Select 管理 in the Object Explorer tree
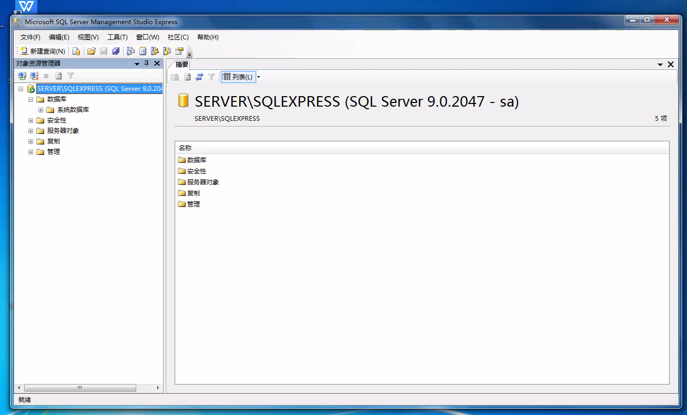 pyautogui.click(x=54, y=152)
